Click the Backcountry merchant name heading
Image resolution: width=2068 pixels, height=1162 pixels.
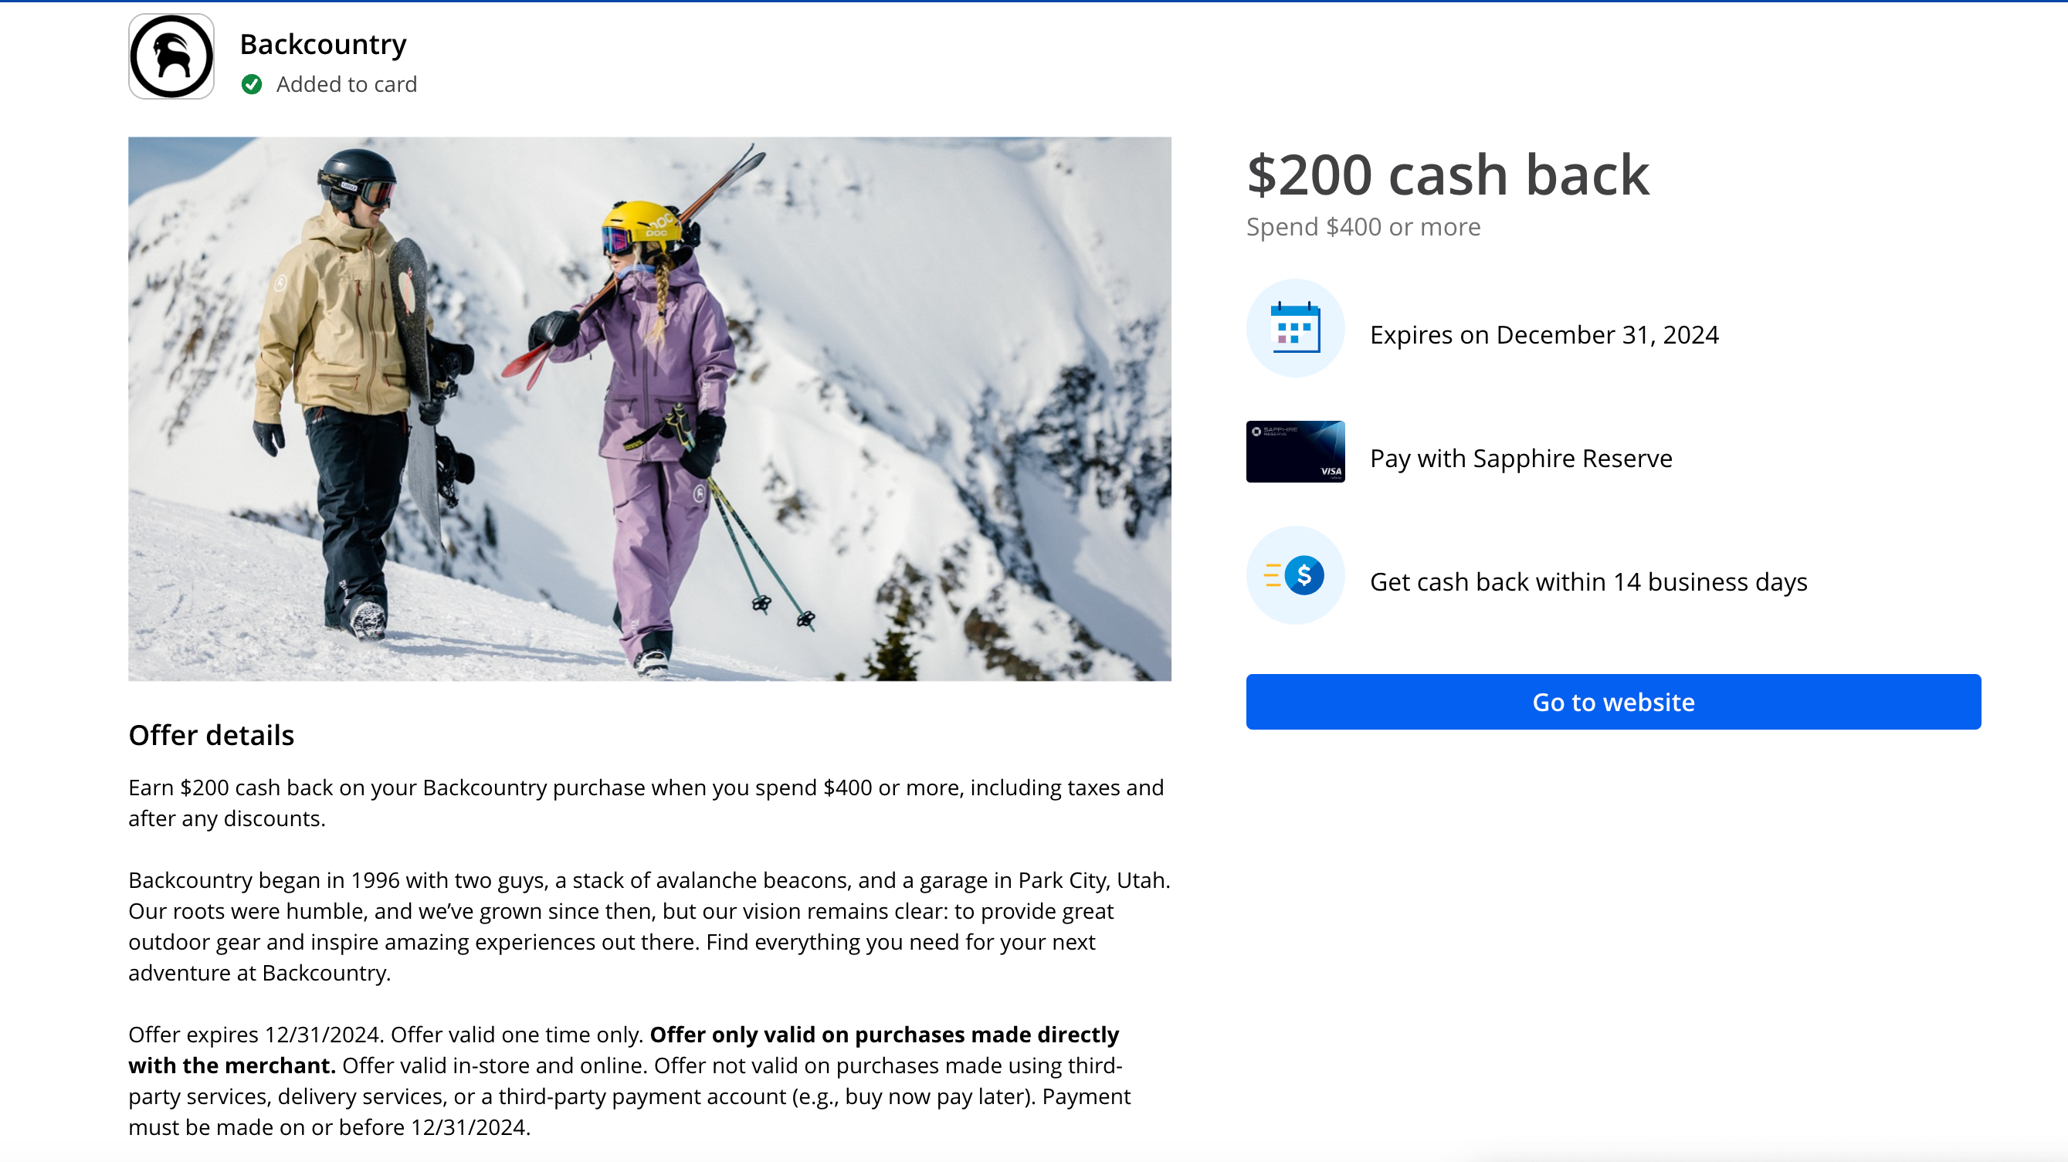coord(323,44)
